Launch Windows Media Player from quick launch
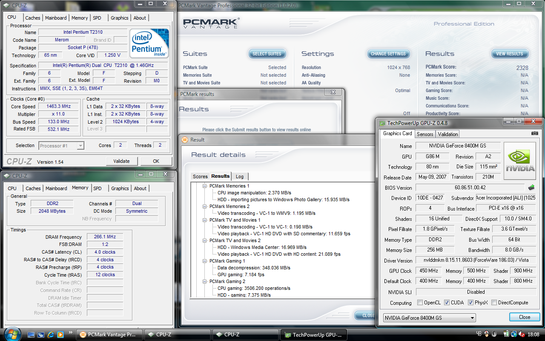This screenshot has height=341, width=545. click(60, 335)
